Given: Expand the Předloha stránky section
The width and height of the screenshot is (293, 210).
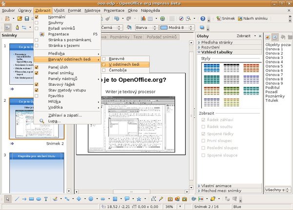Looking at the screenshot, I should point(230,42).
